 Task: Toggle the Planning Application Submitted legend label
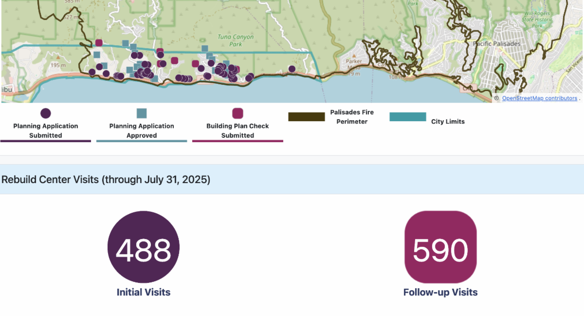click(45, 130)
